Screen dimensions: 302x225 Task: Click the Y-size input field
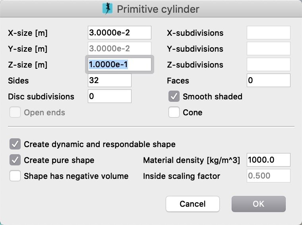pos(120,48)
